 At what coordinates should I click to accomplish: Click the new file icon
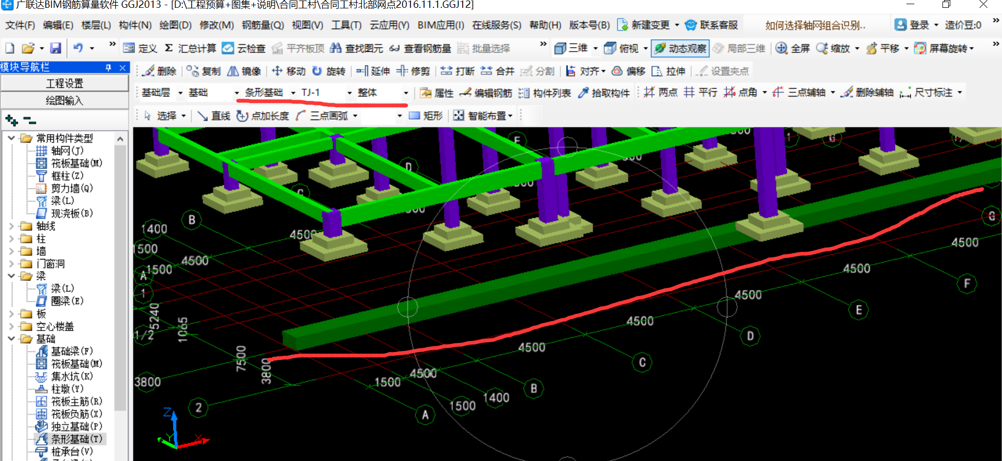pos(10,48)
